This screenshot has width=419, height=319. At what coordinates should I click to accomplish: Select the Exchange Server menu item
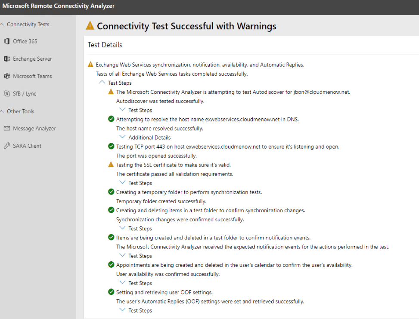click(32, 59)
